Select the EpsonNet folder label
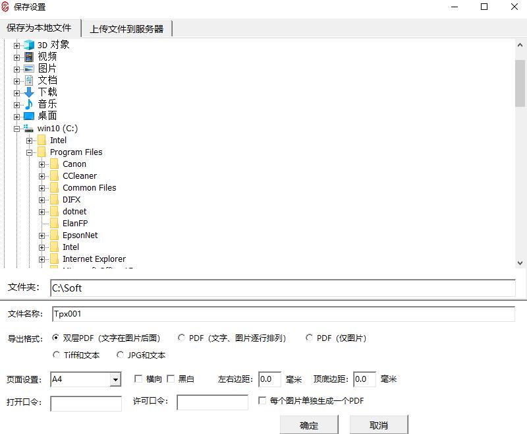Image resolution: width=527 pixels, height=434 pixels. (x=80, y=235)
